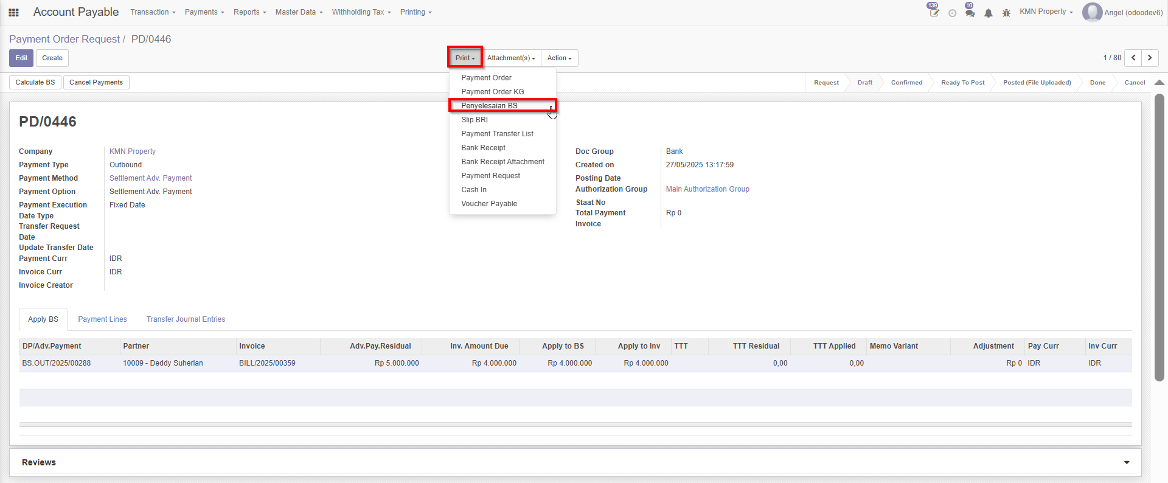Click the Edit button
This screenshot has width=1168, height=483.
21,58
